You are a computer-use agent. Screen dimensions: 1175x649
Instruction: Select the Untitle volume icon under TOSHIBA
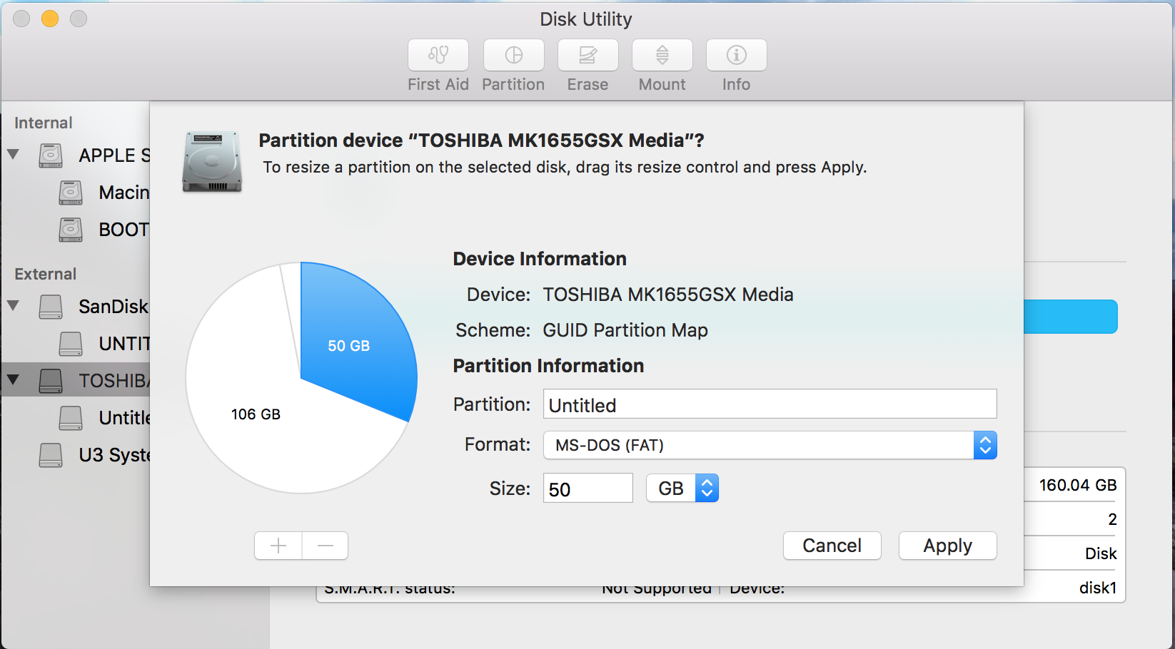71,418
